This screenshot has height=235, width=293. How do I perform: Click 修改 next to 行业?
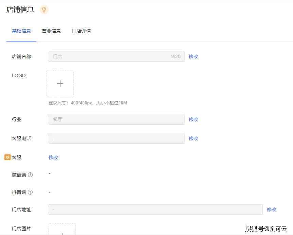[193, 119]
